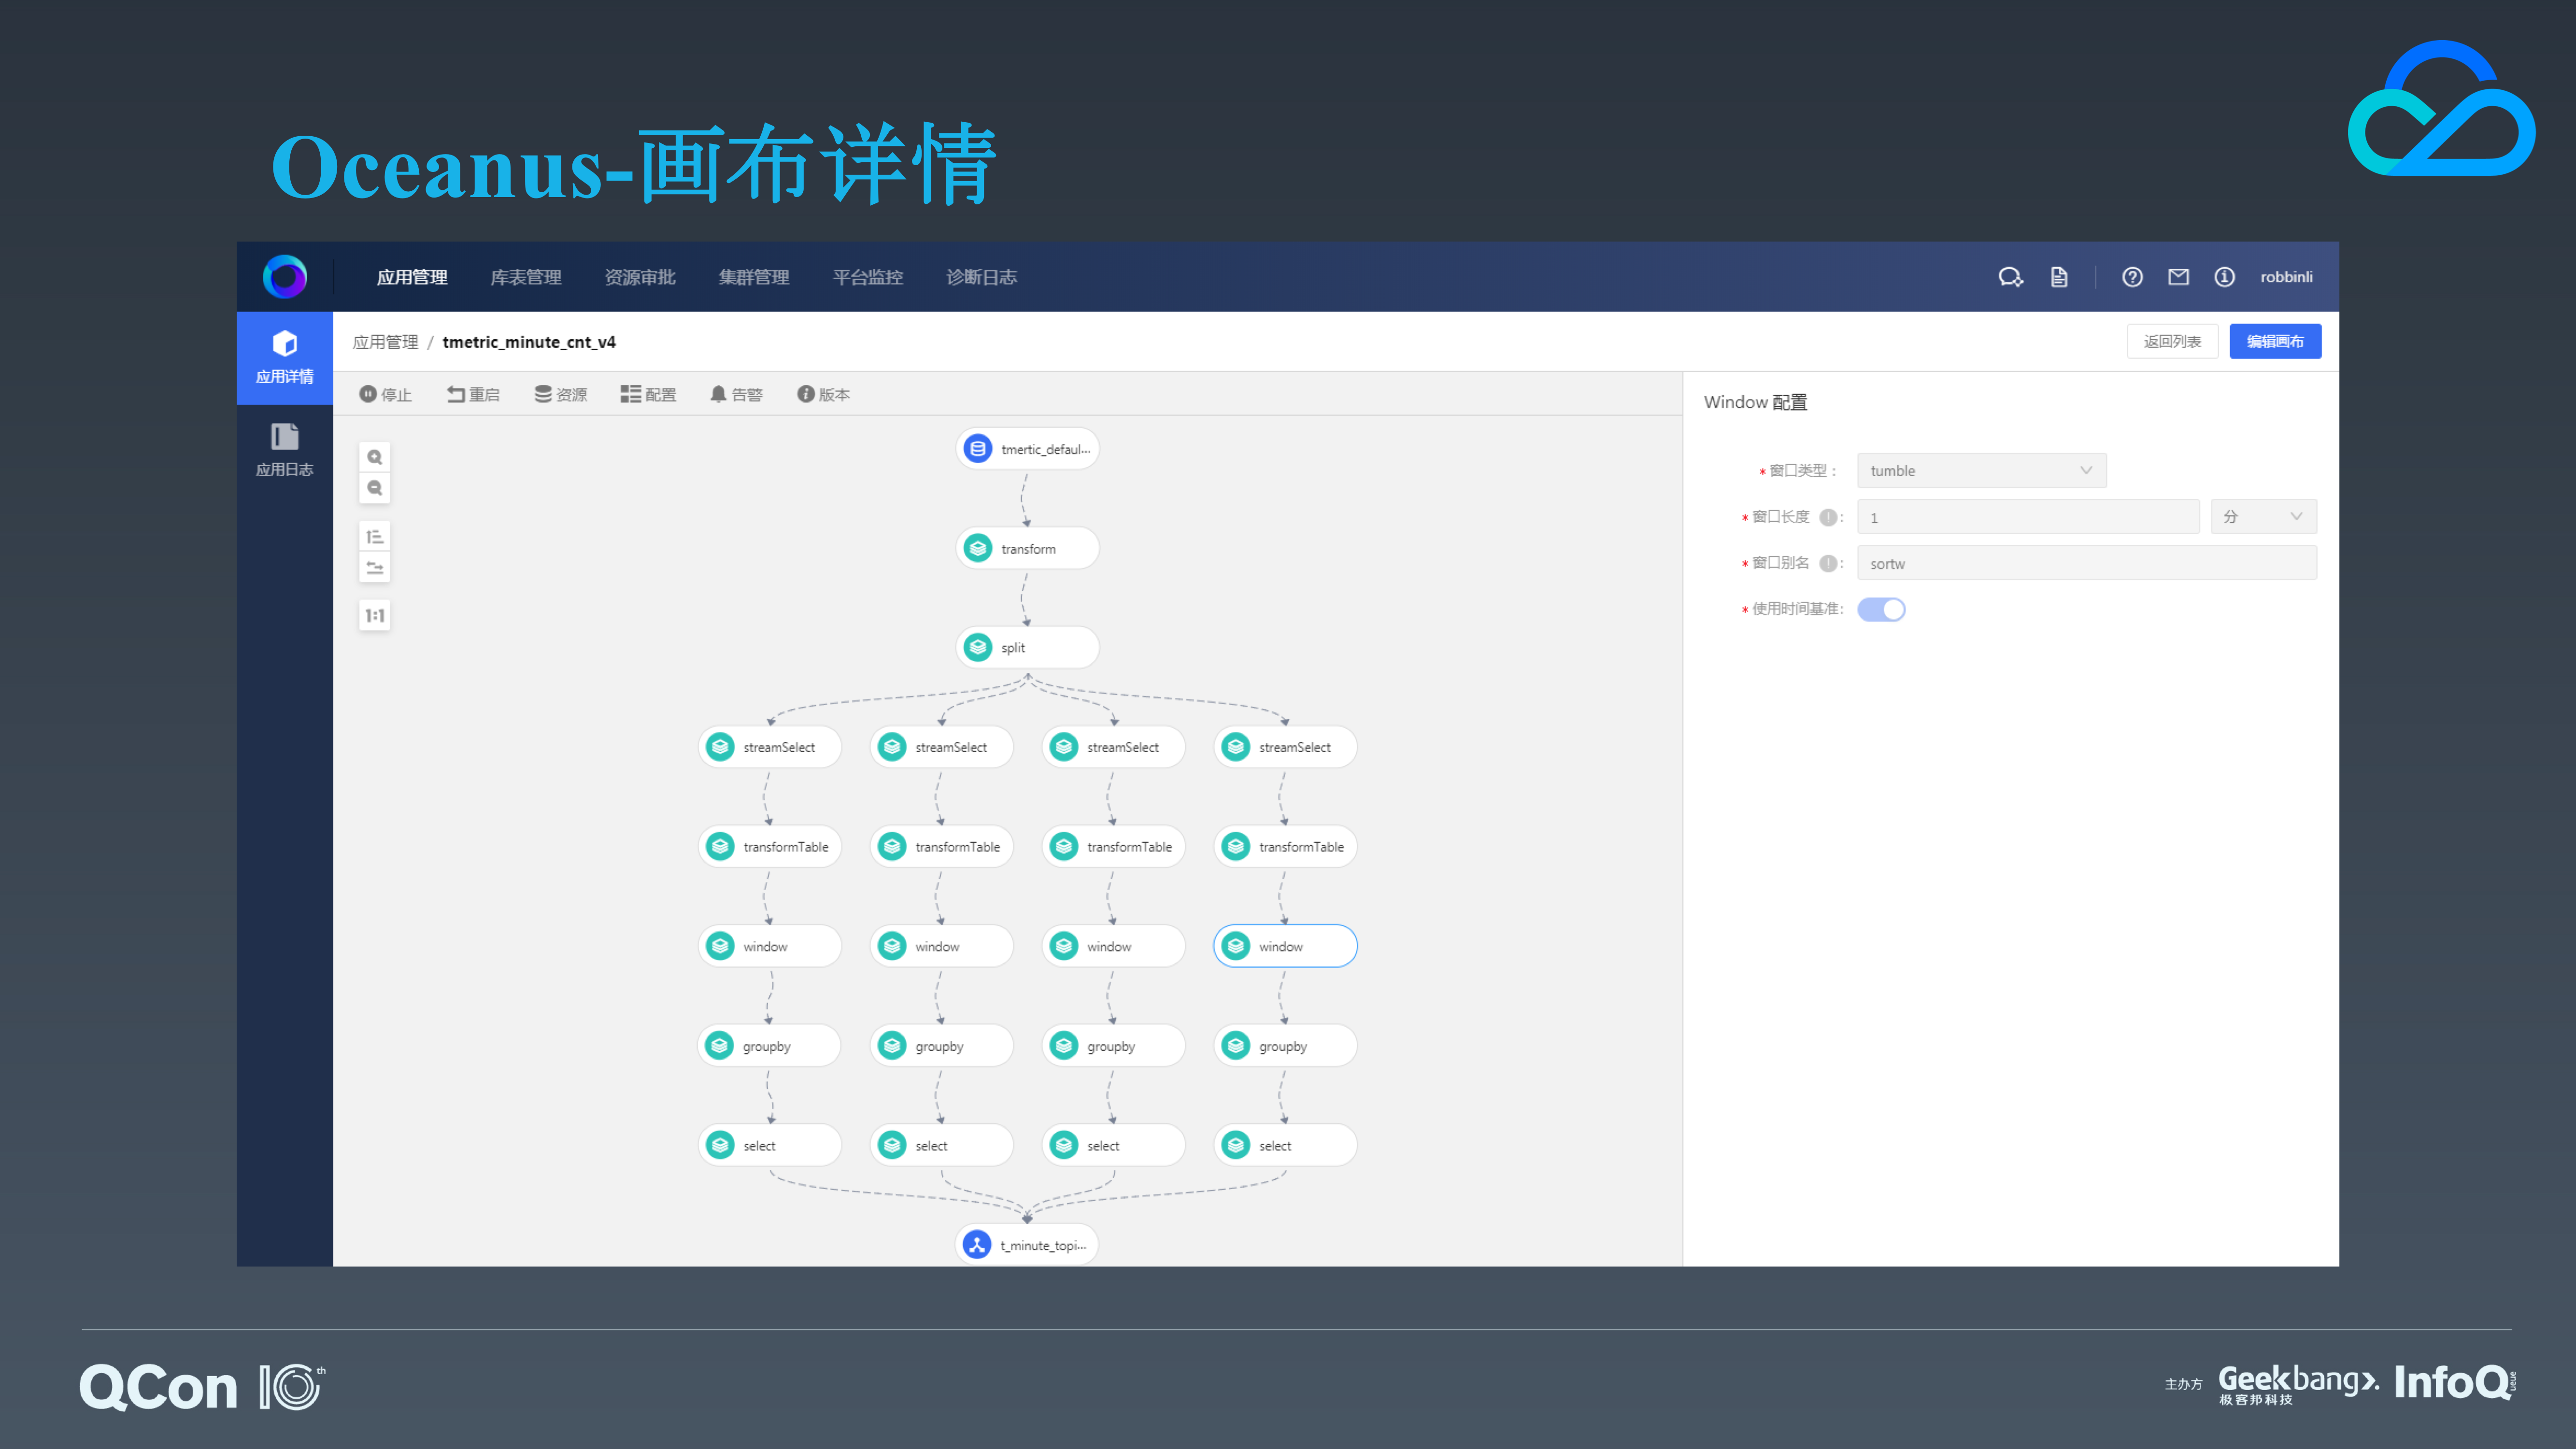This screenshot has height=1449, width=2576.
Task: Open the 应用详情 sidebar item
Action: (284, 358)
